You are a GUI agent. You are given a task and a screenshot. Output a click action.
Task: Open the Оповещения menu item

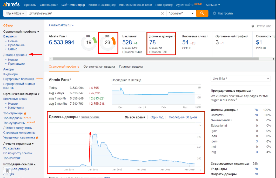click(49, 5)
